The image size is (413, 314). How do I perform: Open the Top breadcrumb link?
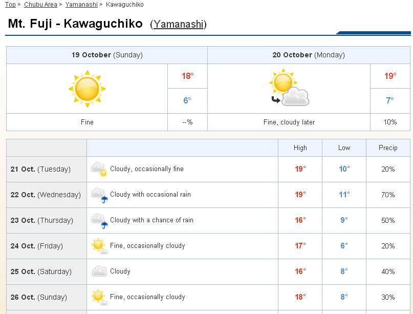tap(10, 5)
